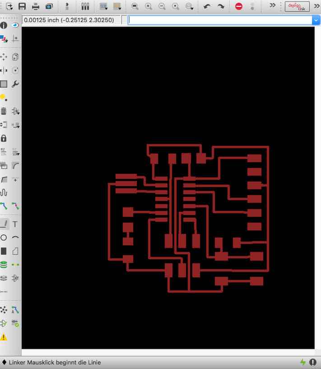Select the Route tool
Viewport: 321px width, 369px height.
tap(4, 206)
